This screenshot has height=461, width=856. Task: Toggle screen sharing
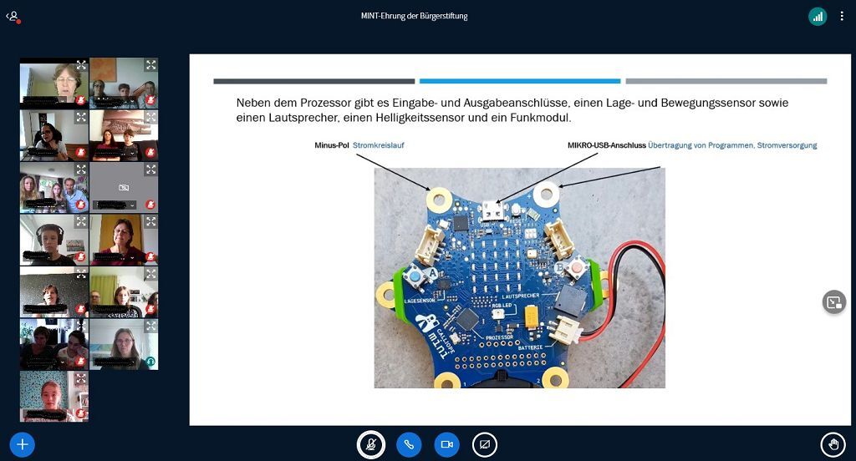tap(485, 444)
